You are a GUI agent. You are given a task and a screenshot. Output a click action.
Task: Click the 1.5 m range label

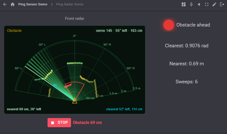(x=113, y=93)
